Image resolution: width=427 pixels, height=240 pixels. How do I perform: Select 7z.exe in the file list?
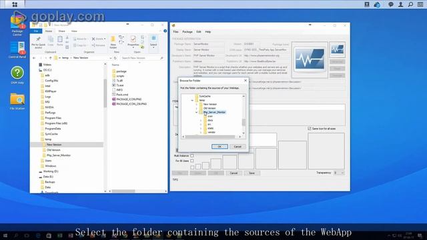118,85
